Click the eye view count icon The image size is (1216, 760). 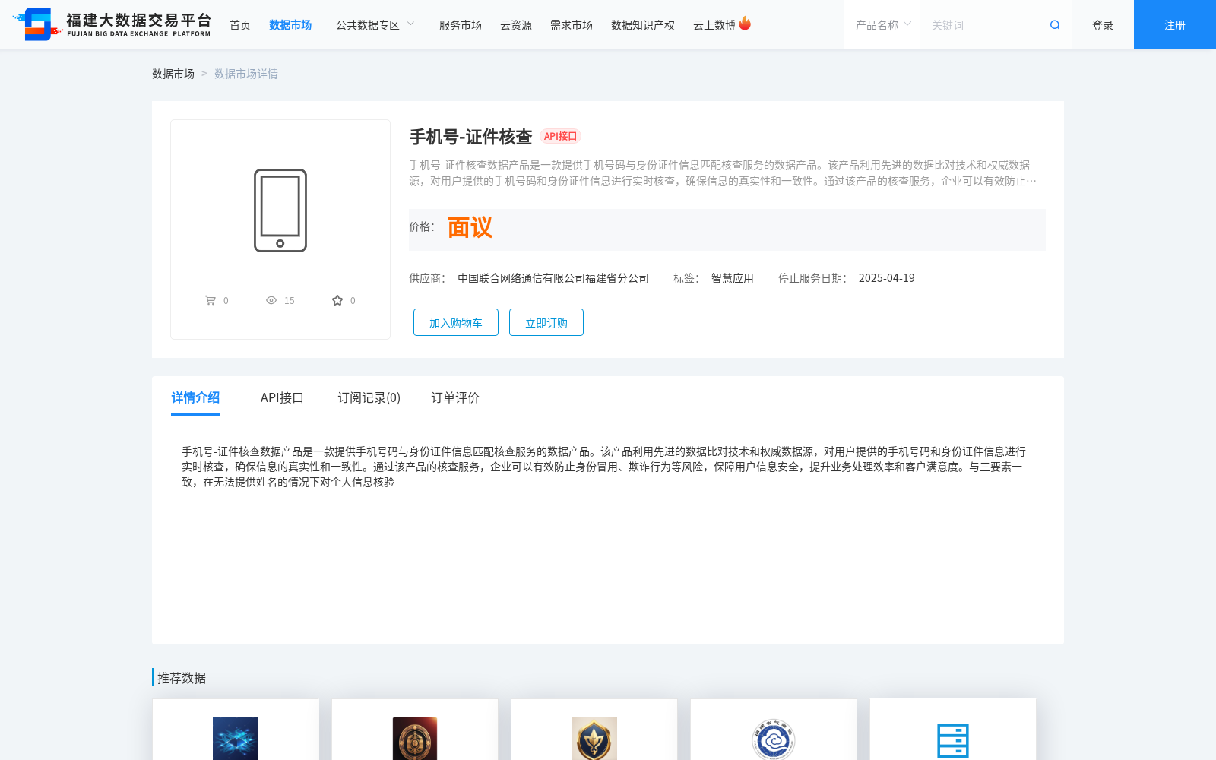coord(271,300)
